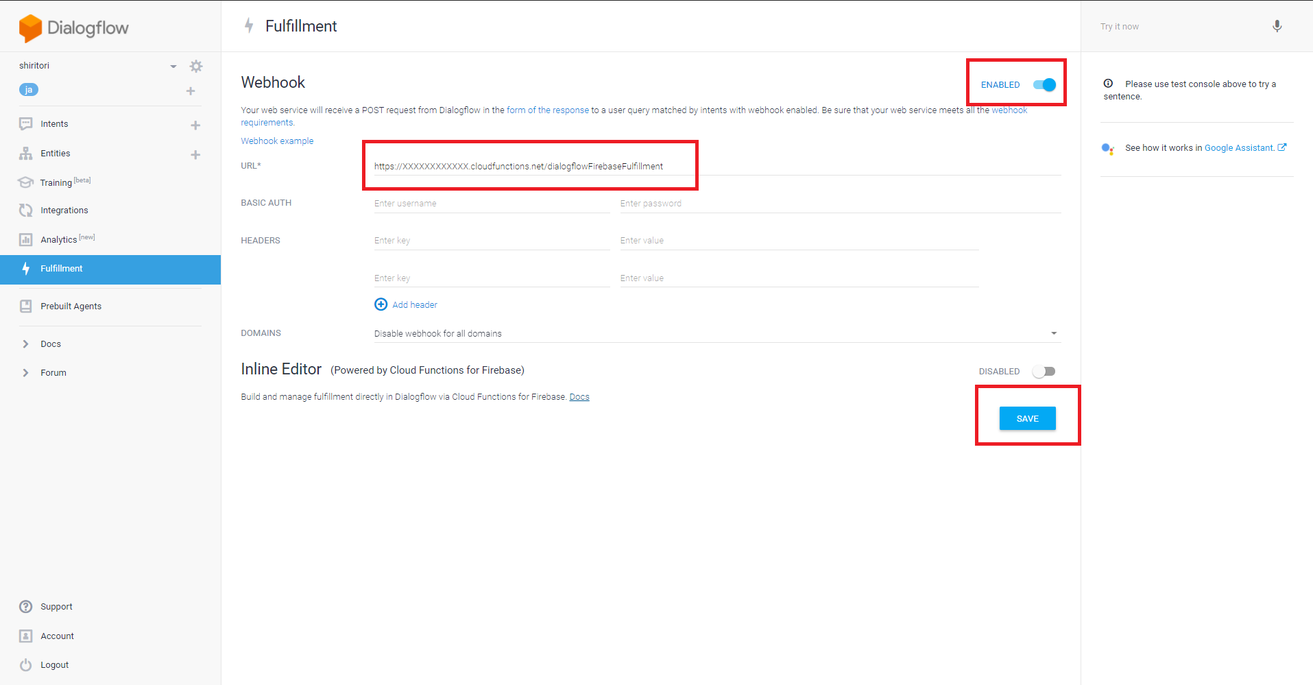The width and height of the screenshot is (1313, 685).
Task: Go to Prebuilt Agents page
Action: pos(71,307)
